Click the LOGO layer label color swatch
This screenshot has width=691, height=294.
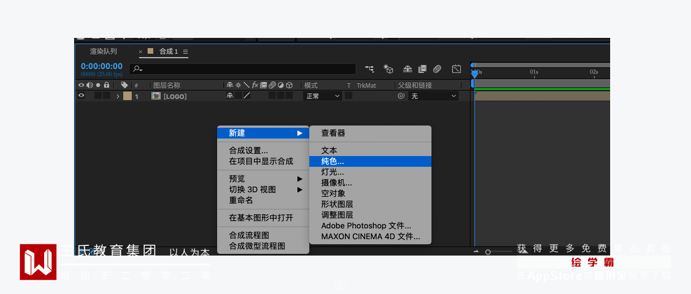(127, 96)
